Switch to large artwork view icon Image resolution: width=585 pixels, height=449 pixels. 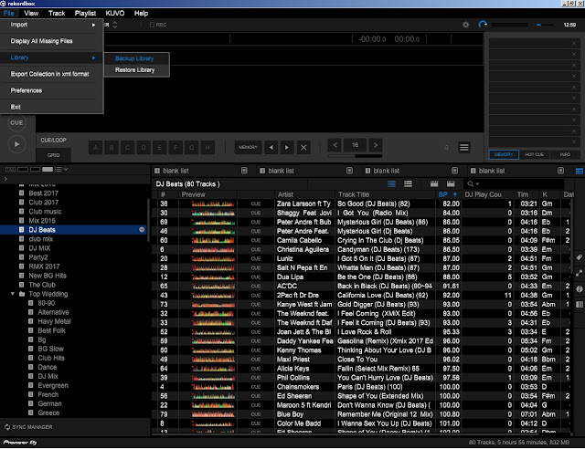(x=451, y=184)
